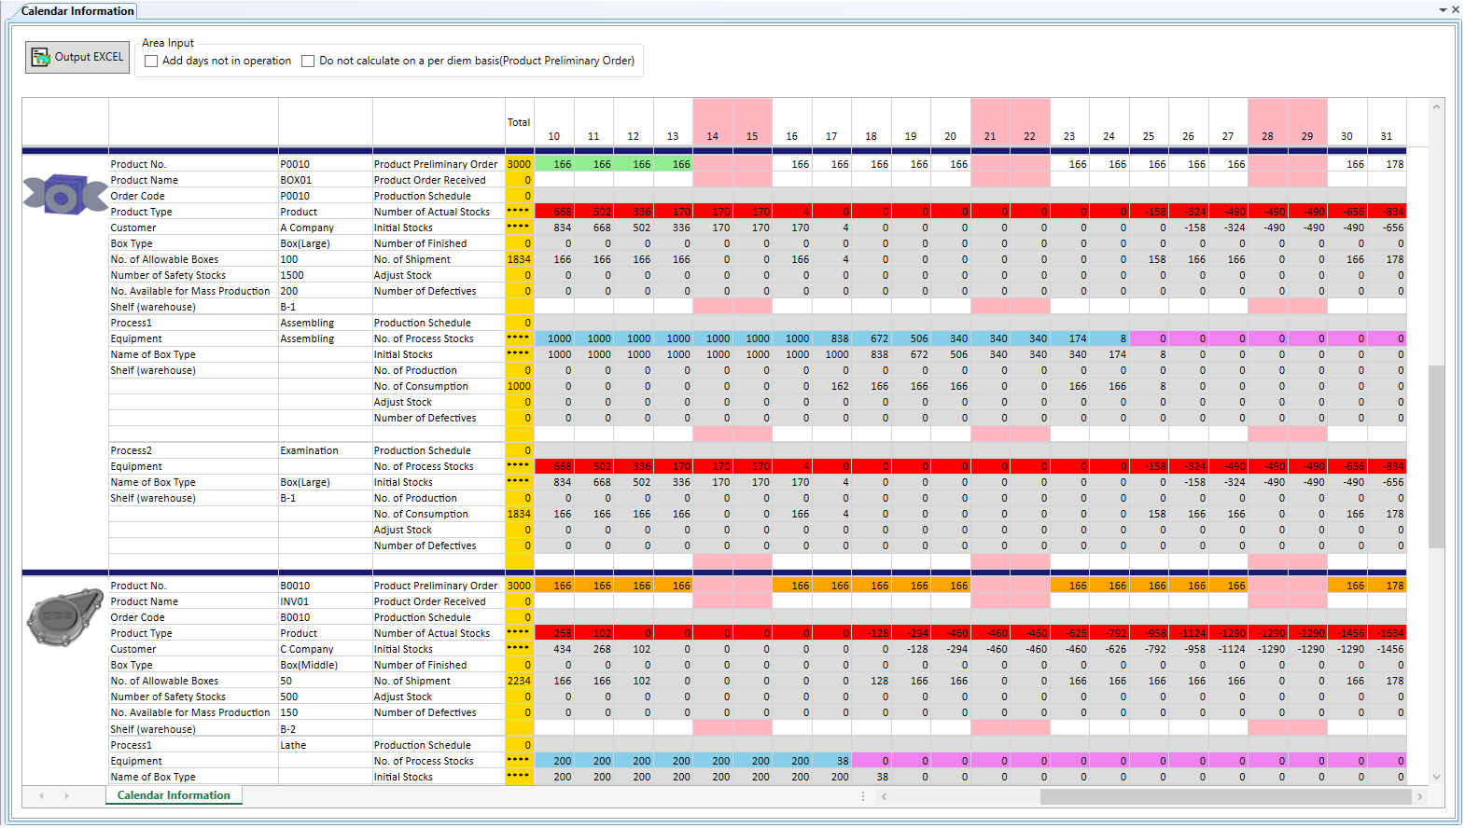Image resolution: width=1465 pixels, height=828 pixels.
Task: Click the horizontal scrollbar left arrow
Action: click(x=884, y=796)
